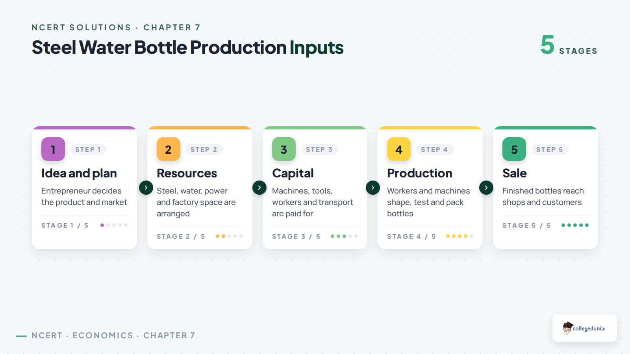Select the STEP 2 pill label

204,149
